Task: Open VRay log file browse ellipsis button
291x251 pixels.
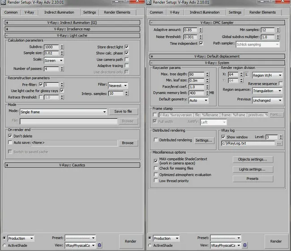Action: point(279,143)
